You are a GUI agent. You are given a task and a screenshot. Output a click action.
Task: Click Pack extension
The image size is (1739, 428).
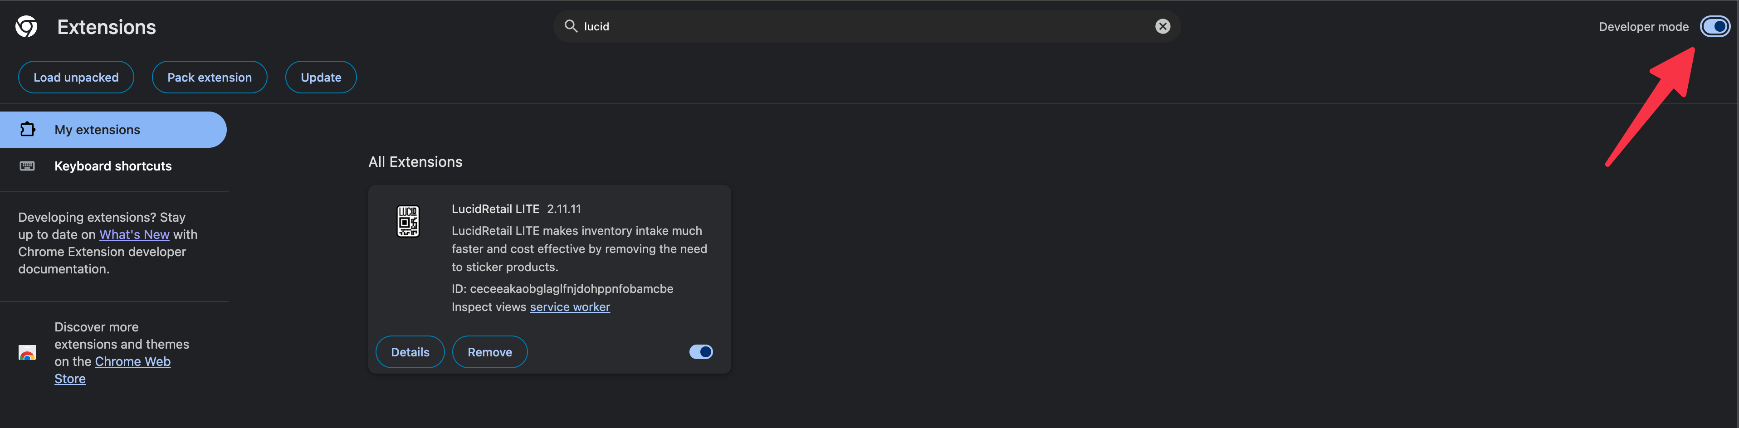(209, 77)
